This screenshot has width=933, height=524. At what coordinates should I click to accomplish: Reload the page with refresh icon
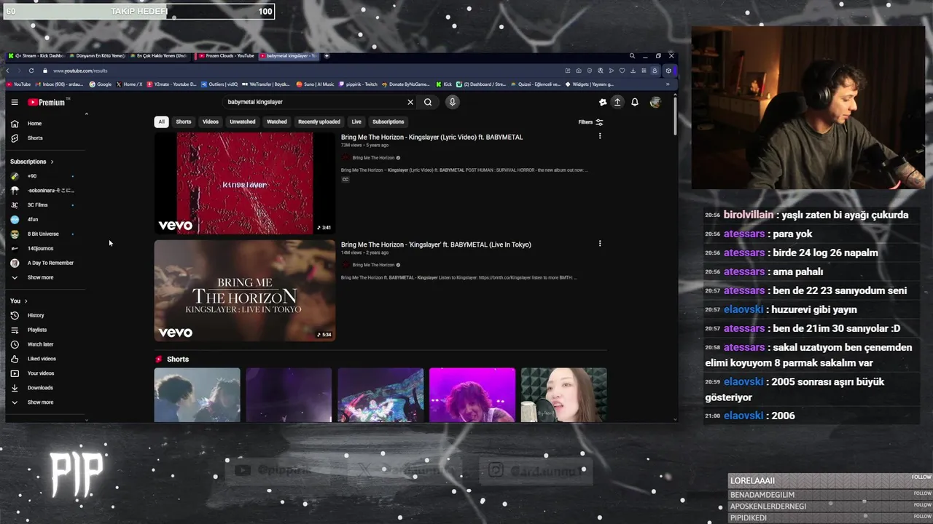pyautogui.click(x=31, y=71)
